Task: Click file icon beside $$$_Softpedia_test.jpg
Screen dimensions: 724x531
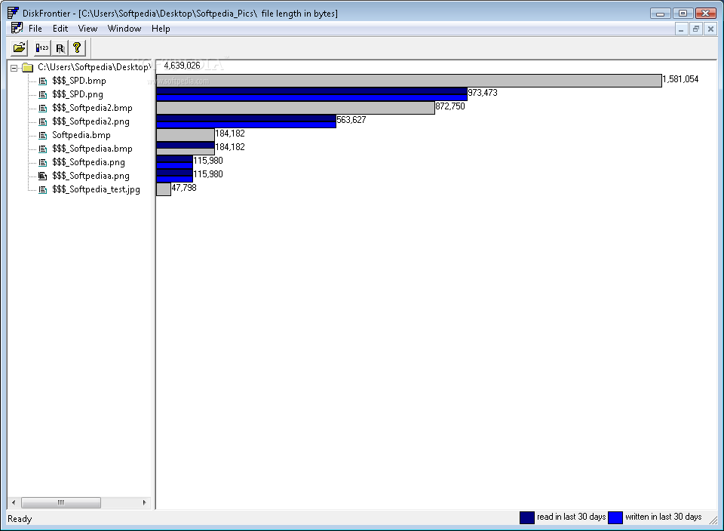Action: (42, 190)
